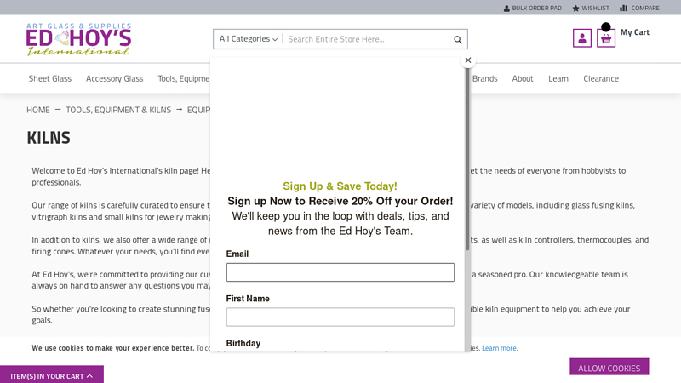Click the search magnifier icon
Image resolution: width=681 pixels, height=383 pixels.
(x=458, y=39)
